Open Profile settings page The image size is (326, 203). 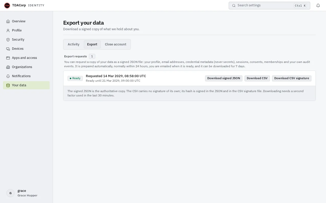coord(26,30)
